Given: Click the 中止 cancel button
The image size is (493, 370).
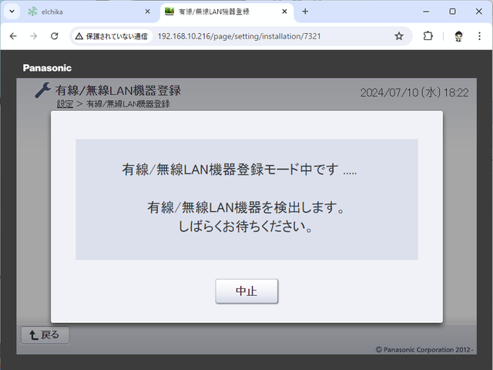Looking at the screenshot, I should coord(246,291).
